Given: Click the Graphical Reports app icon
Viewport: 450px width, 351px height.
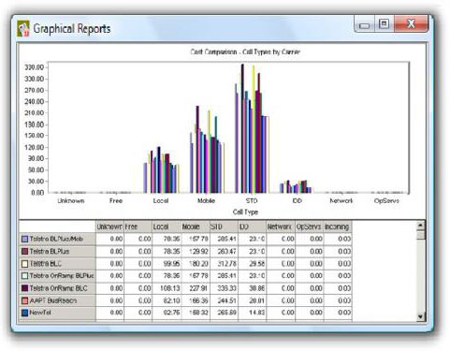Looking at the screenshot, I should click(23, 28).
